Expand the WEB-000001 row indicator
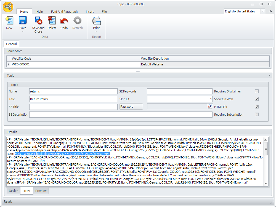The width and height of the screenshot is (276, 207). tap(9, 64)
